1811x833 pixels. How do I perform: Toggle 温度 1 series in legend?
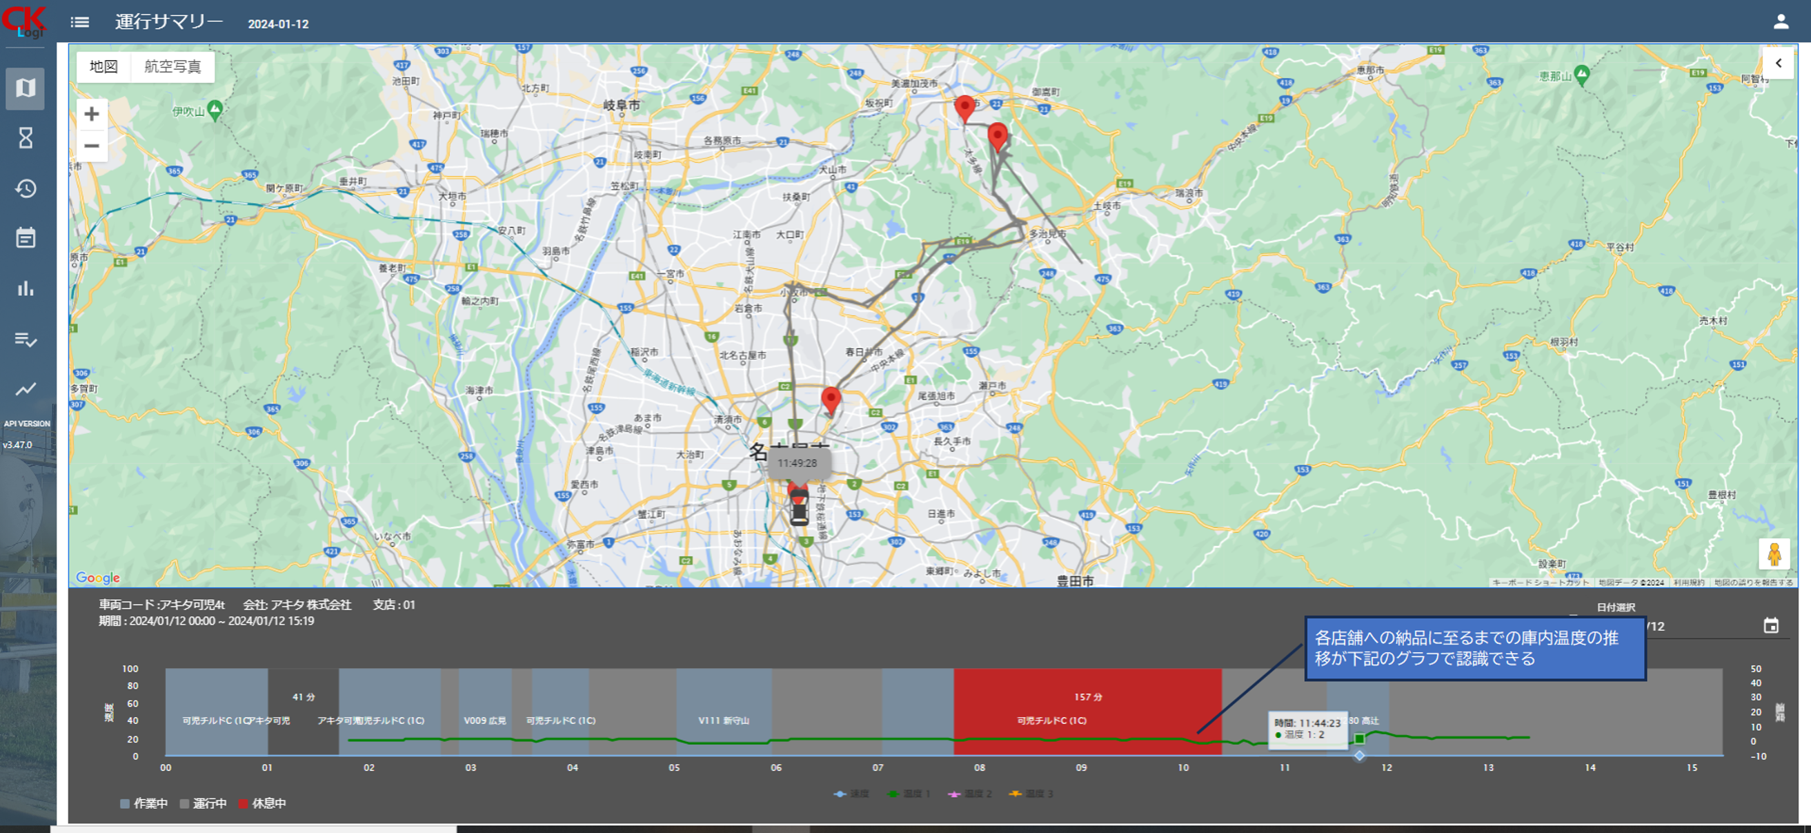coord(909,794)
